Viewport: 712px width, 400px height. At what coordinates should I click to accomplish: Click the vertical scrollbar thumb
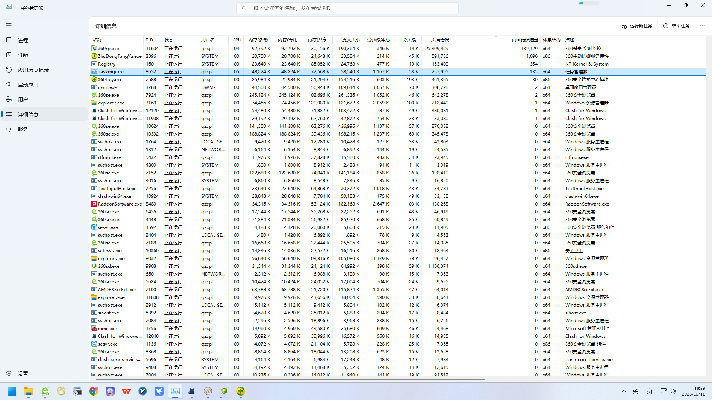[709, 80]
